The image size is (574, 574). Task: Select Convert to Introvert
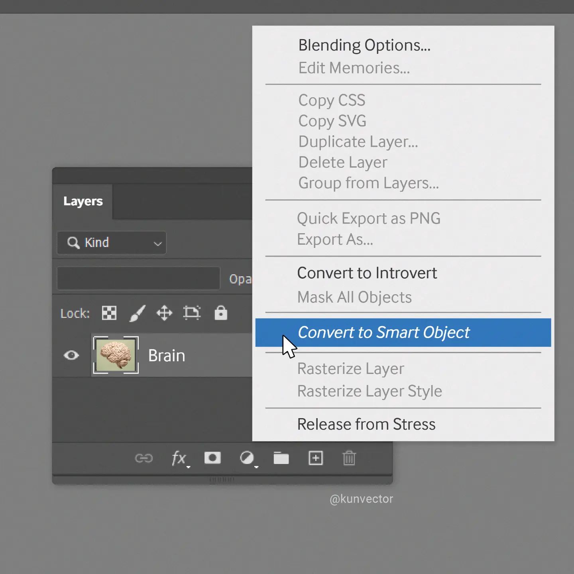click(367, 273)
